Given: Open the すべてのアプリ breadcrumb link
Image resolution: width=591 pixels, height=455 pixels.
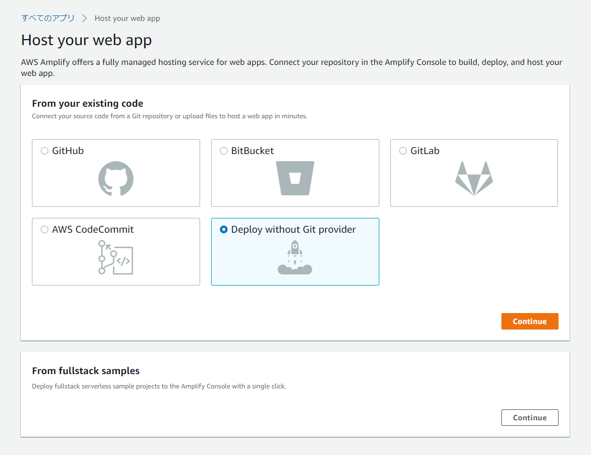Looking at the screenshot, I should [x=48, y=18].
